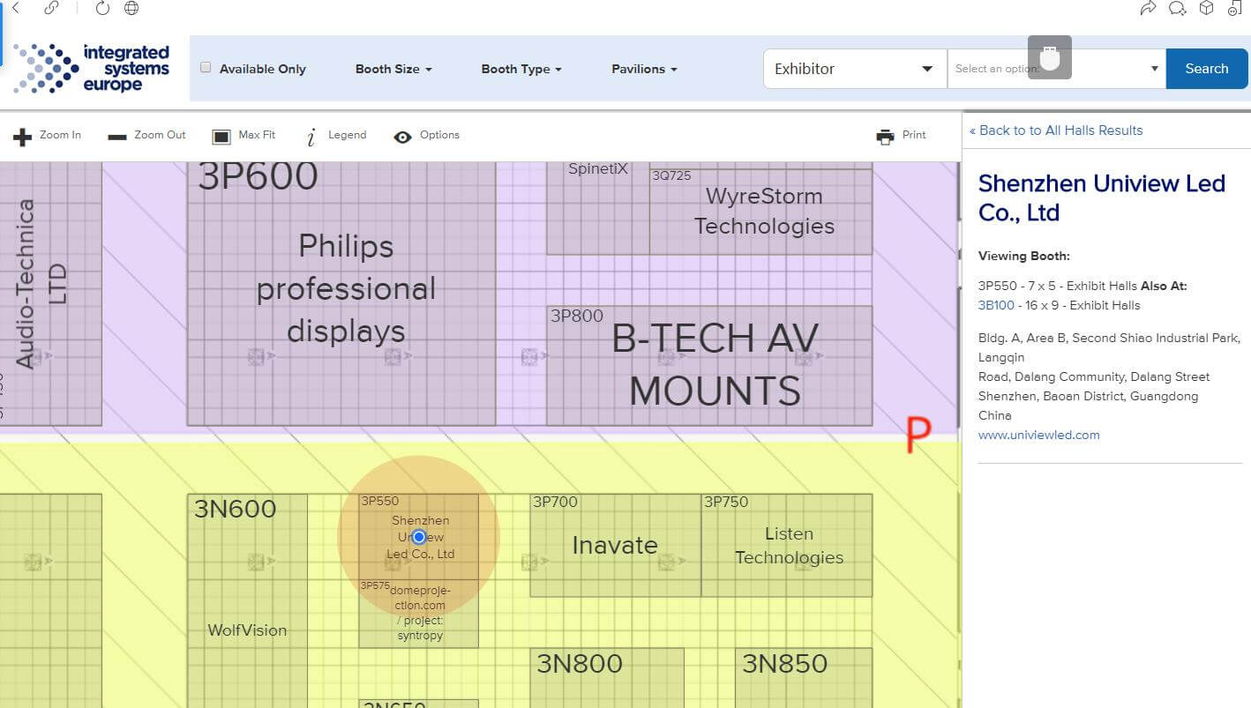Click the blue Search button
This screenshot has width=1251, height=708.
(x=1206, y=69)
